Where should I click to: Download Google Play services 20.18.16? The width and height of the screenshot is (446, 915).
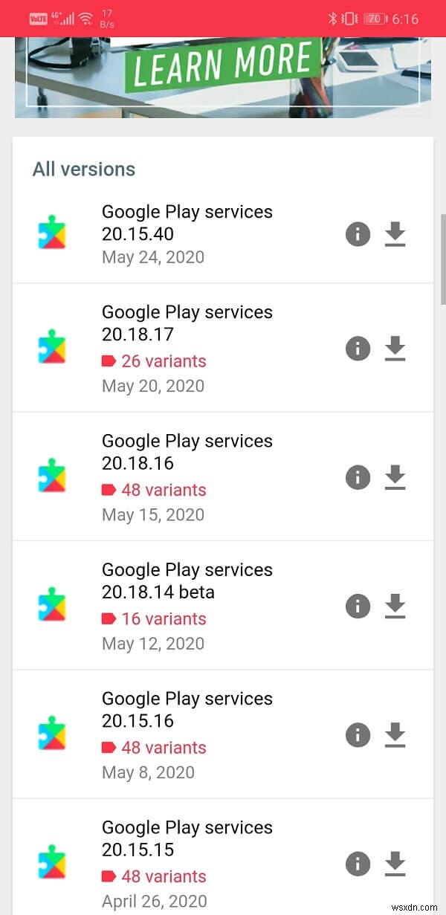click(395, 477)
